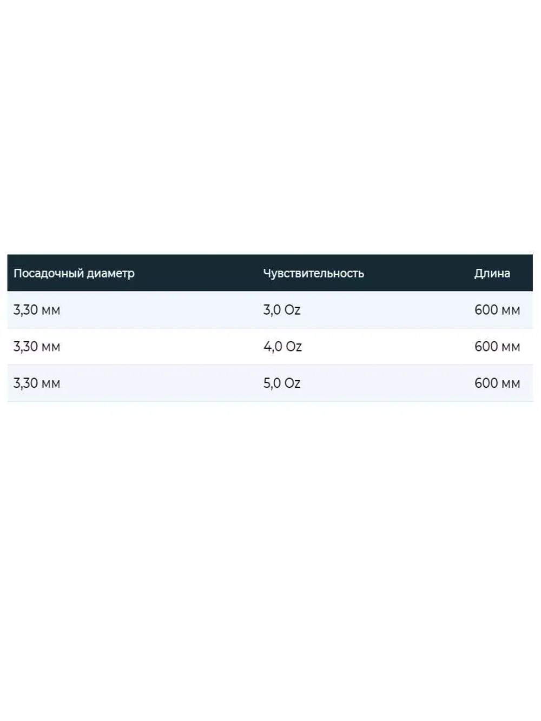Select the last table row with 5,0 Oz
This screenshot has width=541, height=721.
click(x=162, y=383)
